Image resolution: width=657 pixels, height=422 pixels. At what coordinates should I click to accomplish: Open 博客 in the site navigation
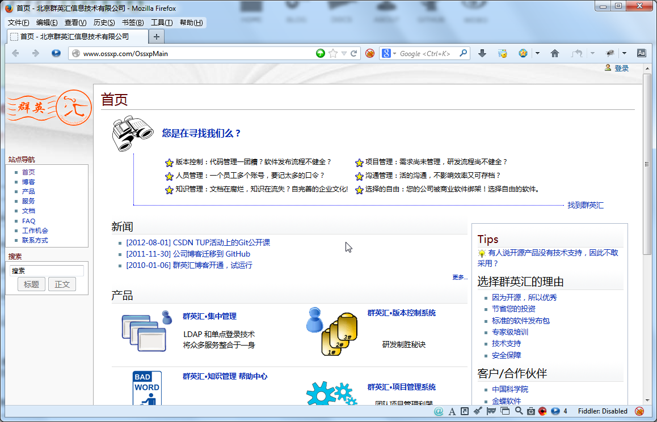[28, 182]
